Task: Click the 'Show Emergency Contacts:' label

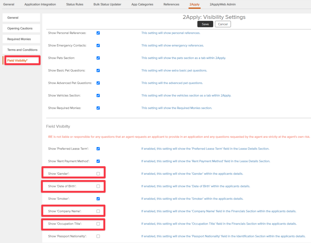Action: point(67,45)
